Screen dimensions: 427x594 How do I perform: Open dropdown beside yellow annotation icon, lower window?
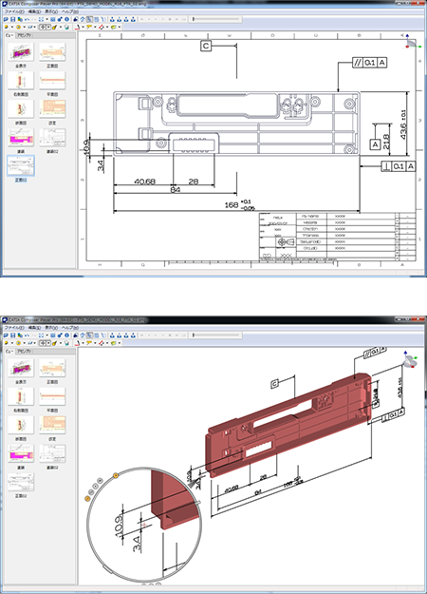tap(95, 343)
